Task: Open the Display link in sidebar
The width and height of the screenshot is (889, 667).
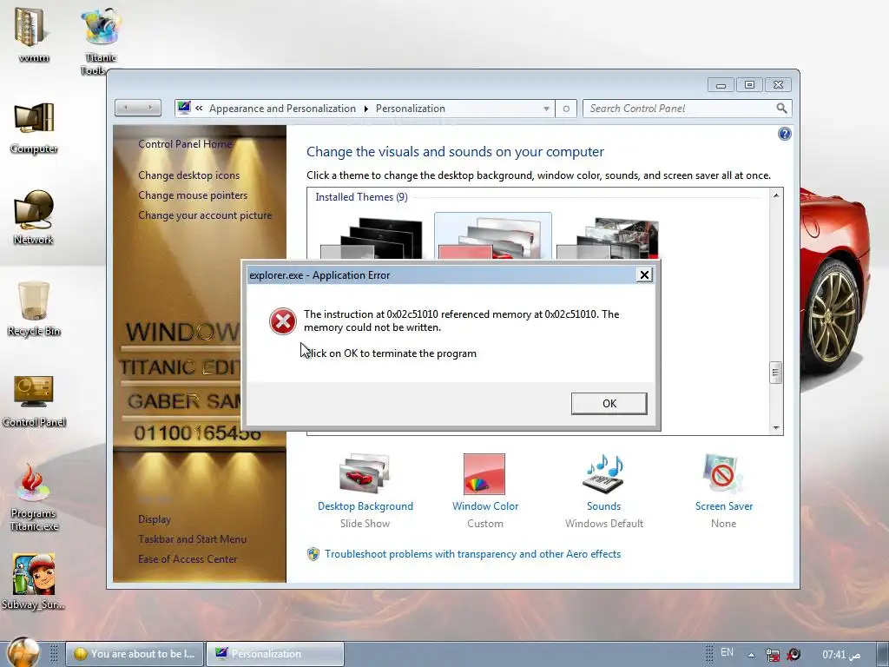Action: coord(155,519)
